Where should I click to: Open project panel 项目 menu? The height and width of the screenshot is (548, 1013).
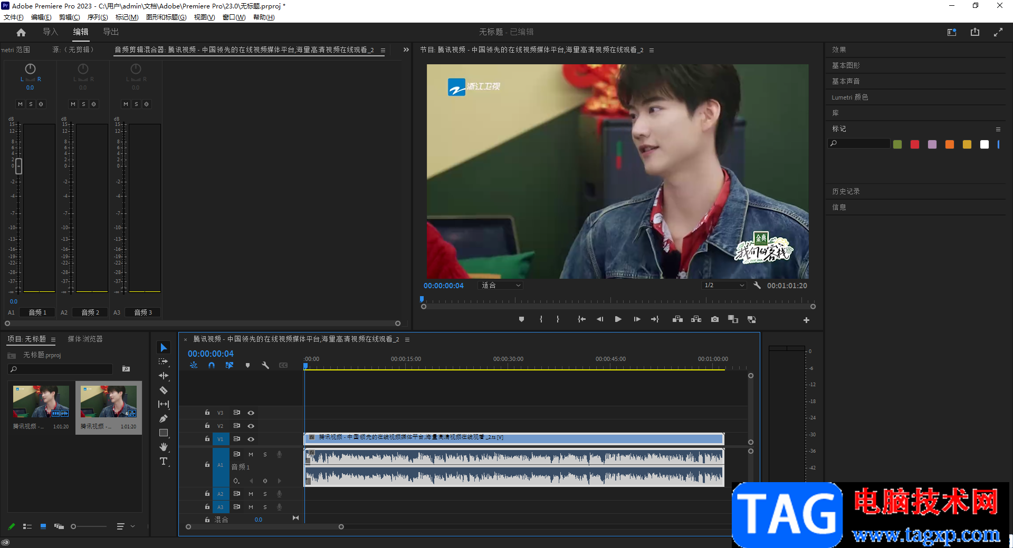53,339
